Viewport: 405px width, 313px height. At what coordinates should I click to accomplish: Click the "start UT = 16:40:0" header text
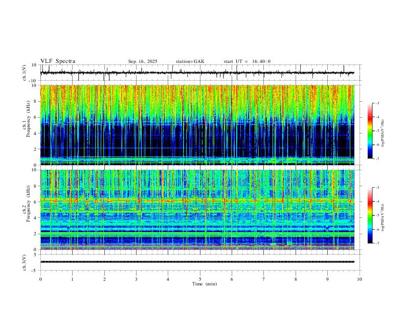click(247, 61)
